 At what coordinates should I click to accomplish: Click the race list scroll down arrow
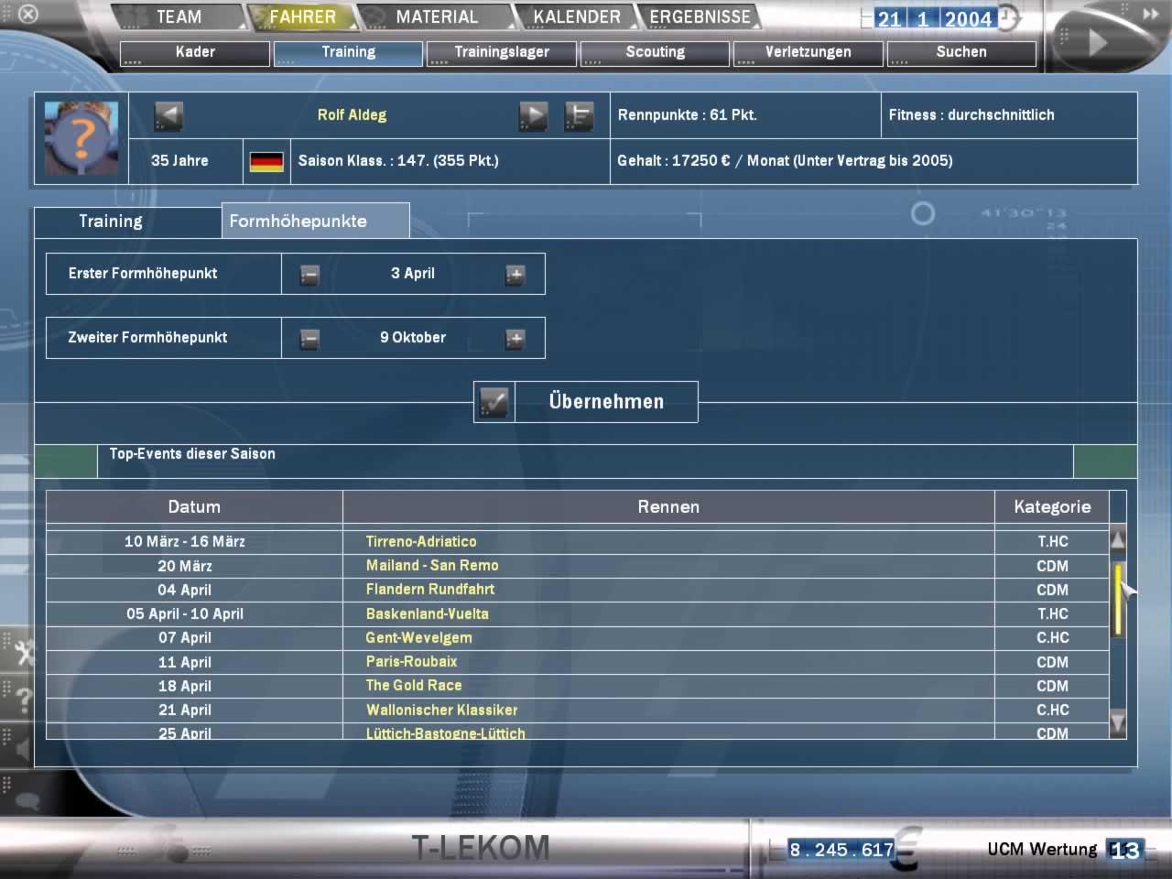[1118, 723]
